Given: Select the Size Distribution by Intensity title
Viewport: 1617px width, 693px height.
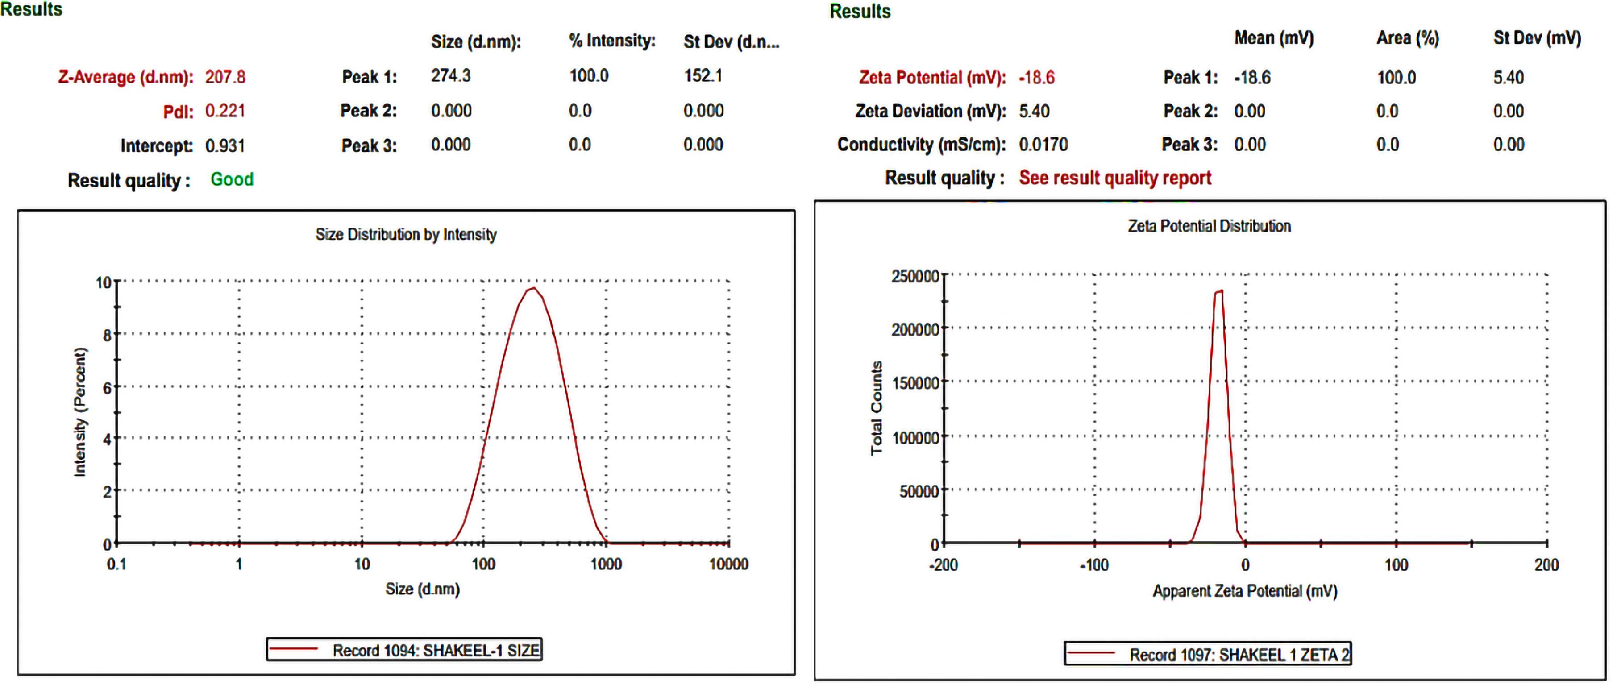Looking at the screenshot, I should tap(406, 234).
